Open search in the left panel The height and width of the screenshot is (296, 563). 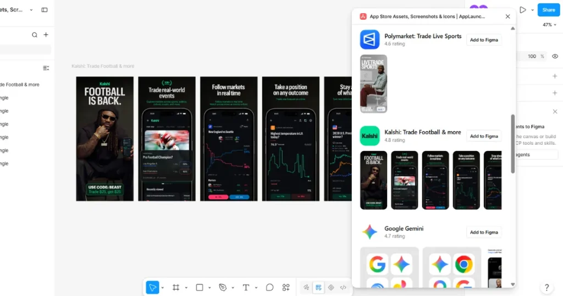(35, 35)
